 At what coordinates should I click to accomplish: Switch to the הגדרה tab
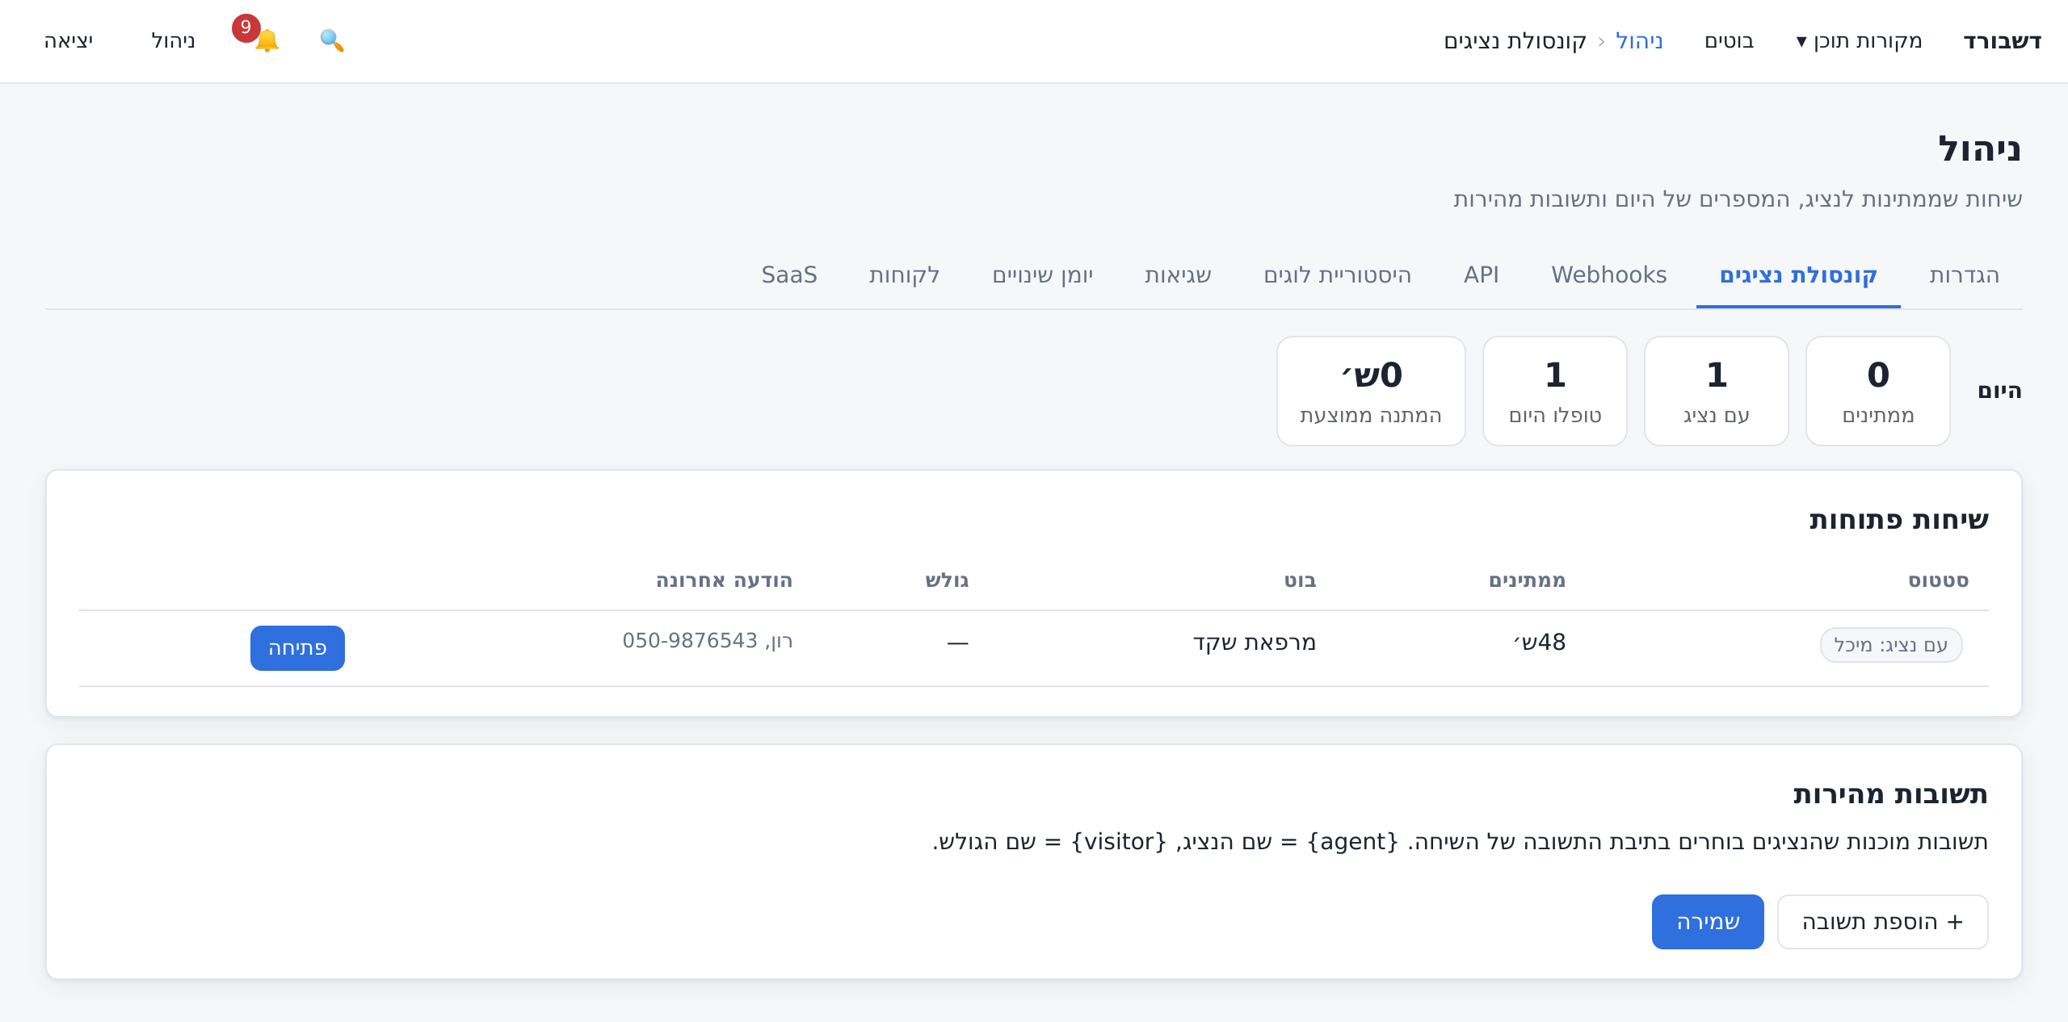tap(1964, 275)
